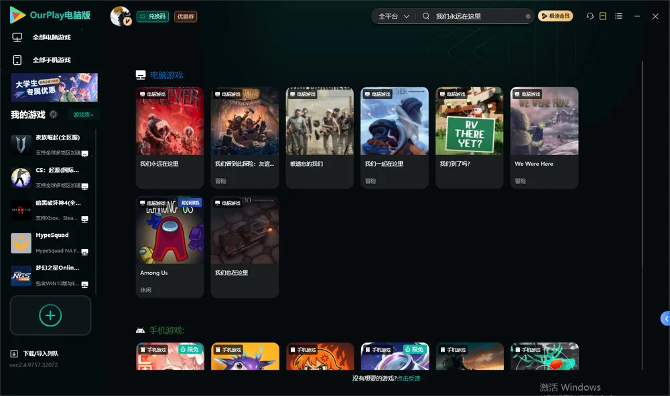Image resolution: width=670 pixels, height=396 pixels.
Task: Open the 我们曾到此探险 game card
Action: [x=245, y=138]
